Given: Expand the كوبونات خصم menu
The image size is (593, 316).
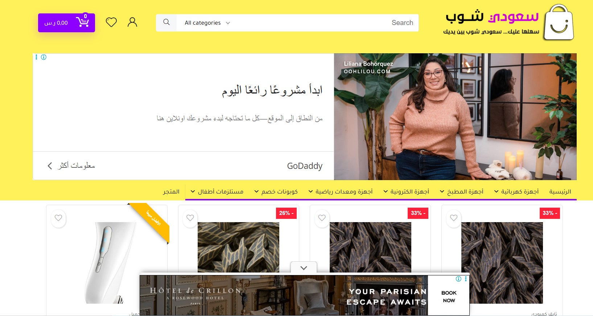Looking at the screenshot, I should click(x=276, y=192).
